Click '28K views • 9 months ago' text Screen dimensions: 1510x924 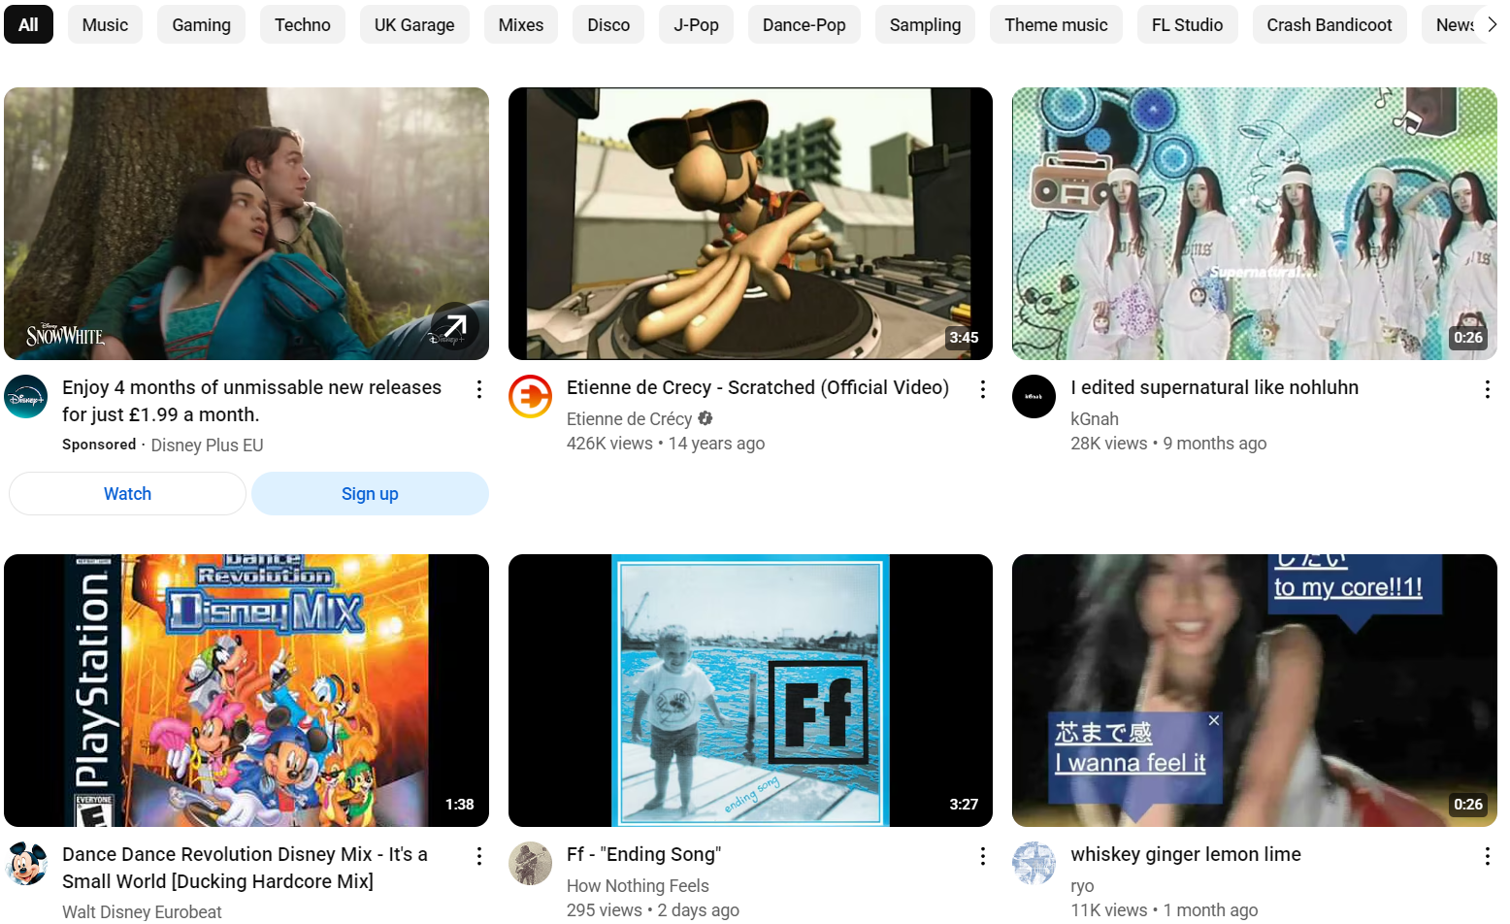click(x=1168, y=443)
